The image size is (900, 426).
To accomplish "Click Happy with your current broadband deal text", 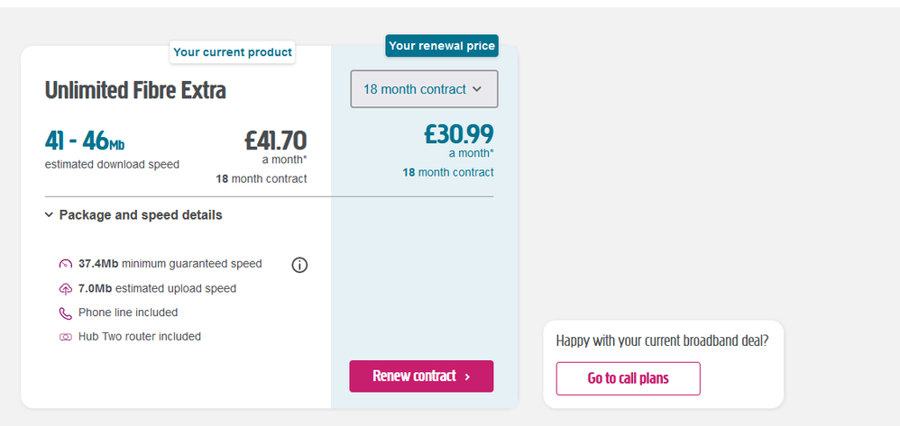I will click(x=662, y=341).
